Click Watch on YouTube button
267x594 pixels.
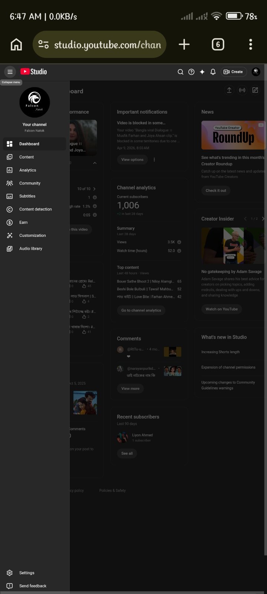222,309
